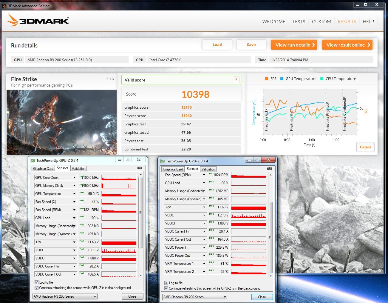
Task: Click the Save button in Run details
Action: tap(251, 45)
